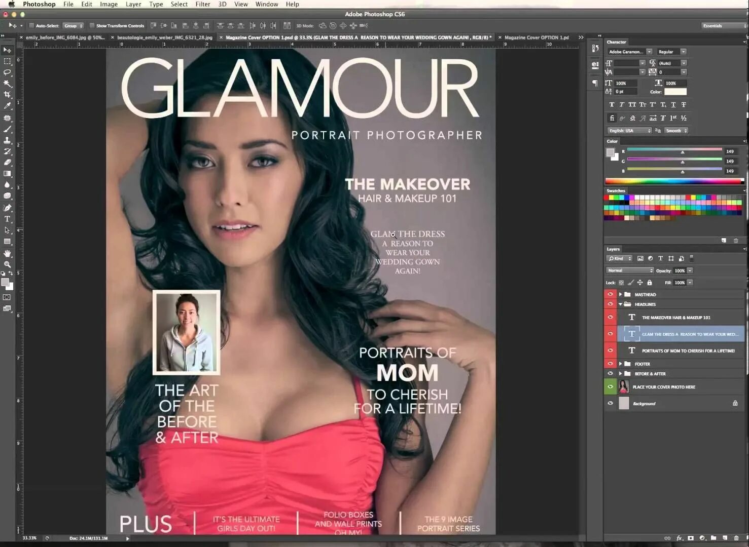Open the Photoshop application menu
Image resolution: width=749 pixels, height=547 pixels.
pos(39,4)
